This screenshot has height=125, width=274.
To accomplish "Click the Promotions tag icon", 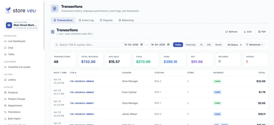I will point(5,112).
